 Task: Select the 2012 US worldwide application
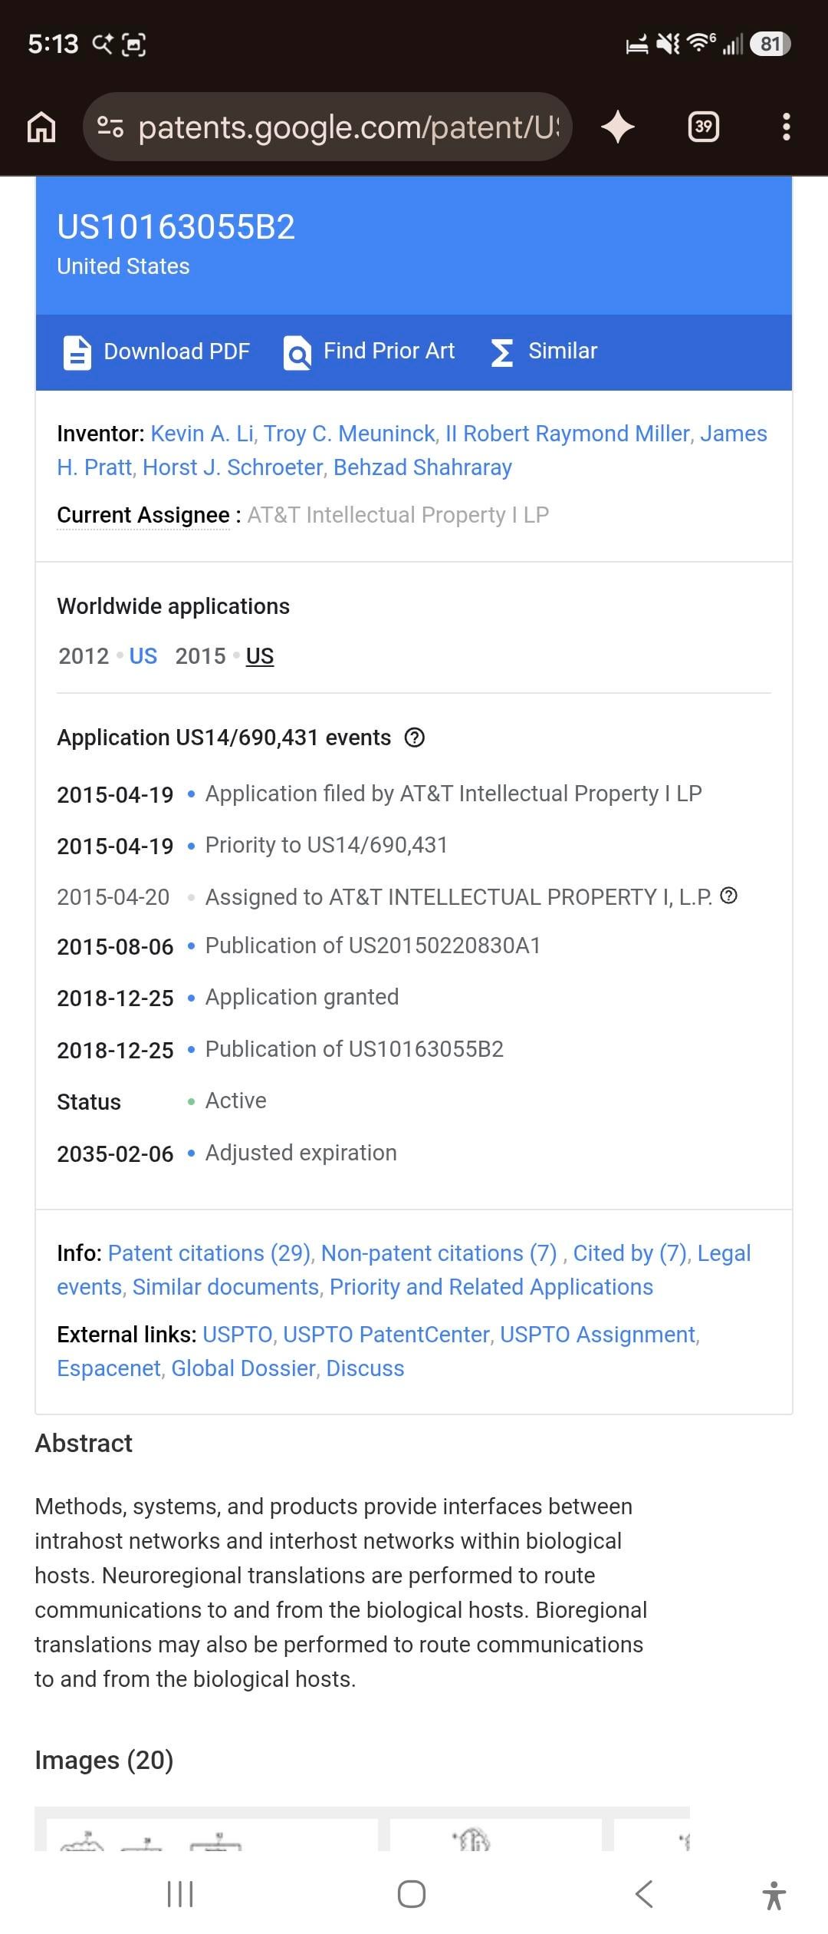tap(143, 656)
